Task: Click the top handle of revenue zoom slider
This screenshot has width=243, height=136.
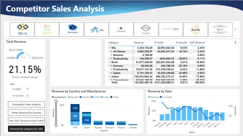Action: 56,101
